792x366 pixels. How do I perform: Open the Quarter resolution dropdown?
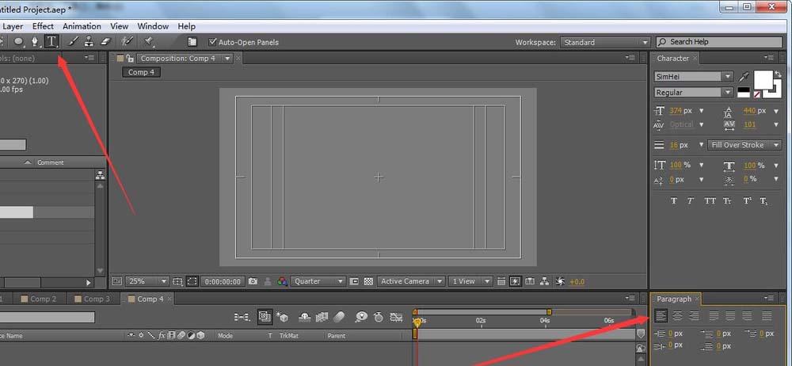(x=318, y=281)
